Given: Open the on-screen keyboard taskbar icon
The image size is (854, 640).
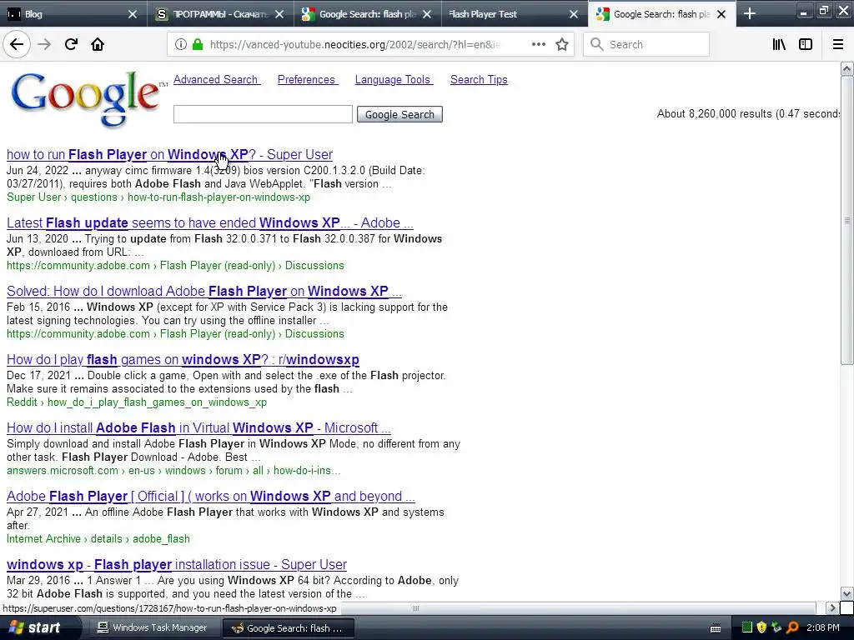Looking at the screenshot, I should pyautogui.click(x=716, y=628).
